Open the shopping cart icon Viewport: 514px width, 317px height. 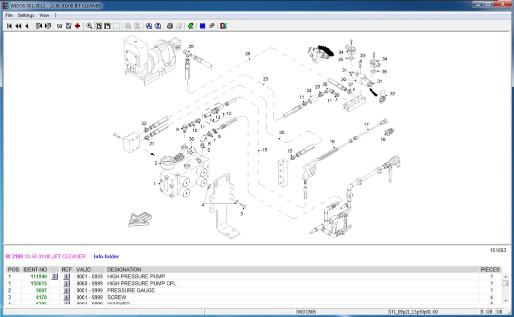60,26
